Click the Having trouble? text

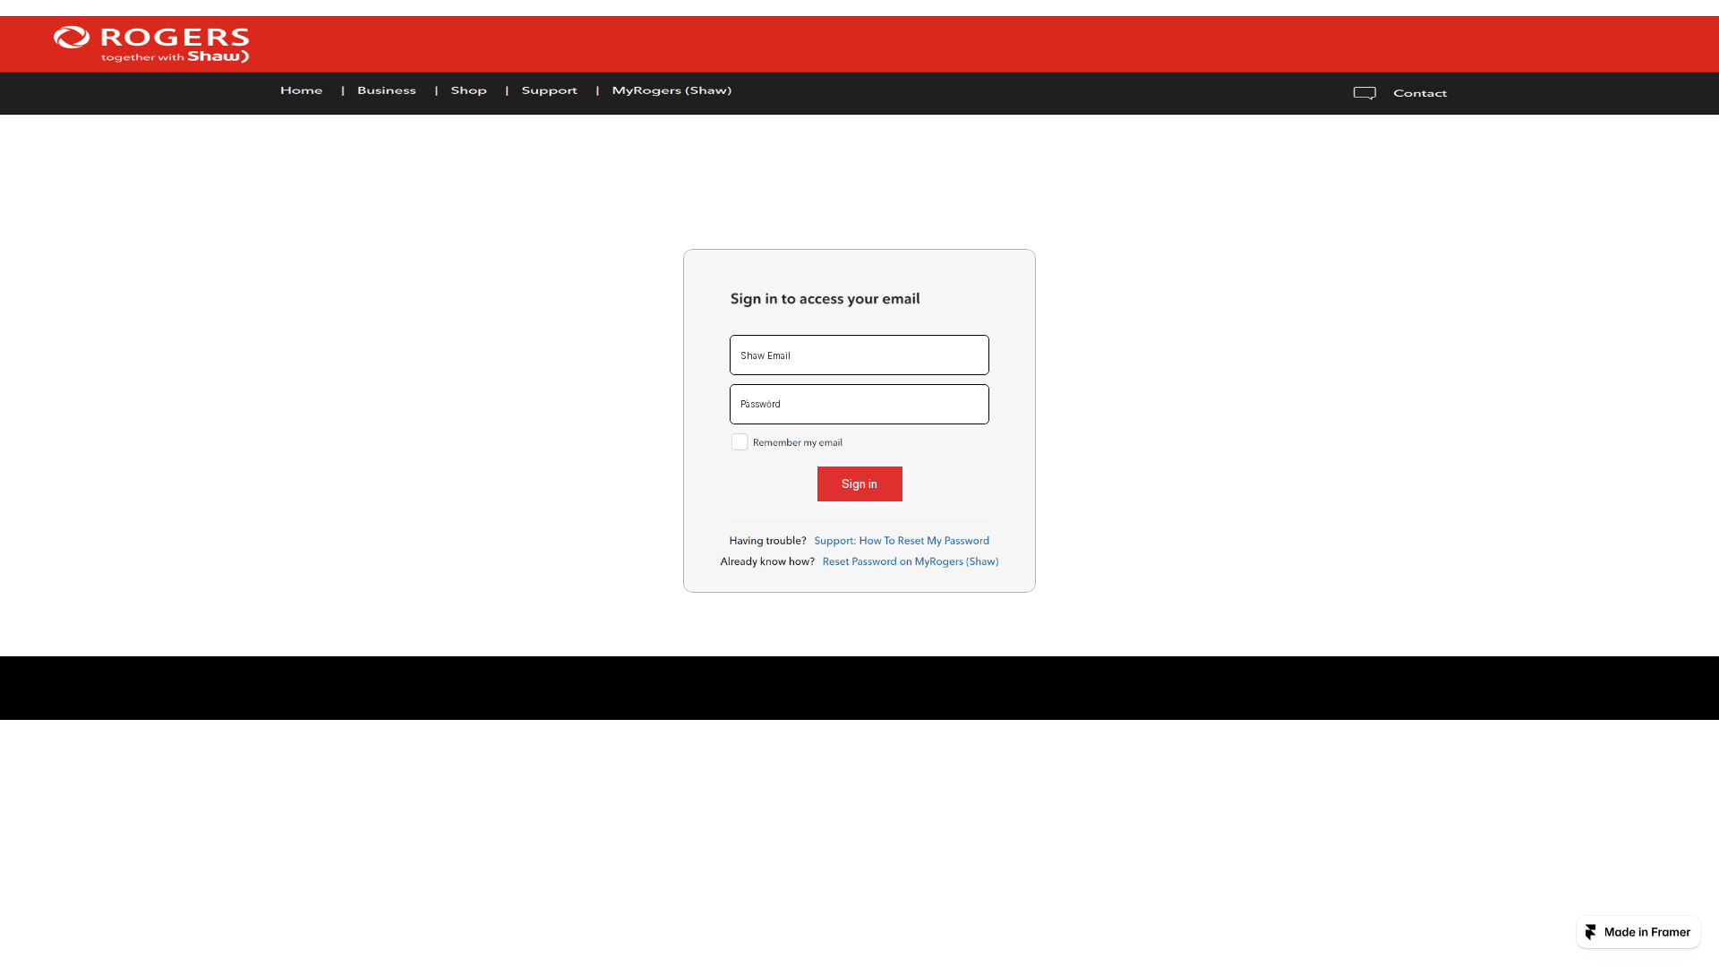pyautogui.click(x=767, y=541)
